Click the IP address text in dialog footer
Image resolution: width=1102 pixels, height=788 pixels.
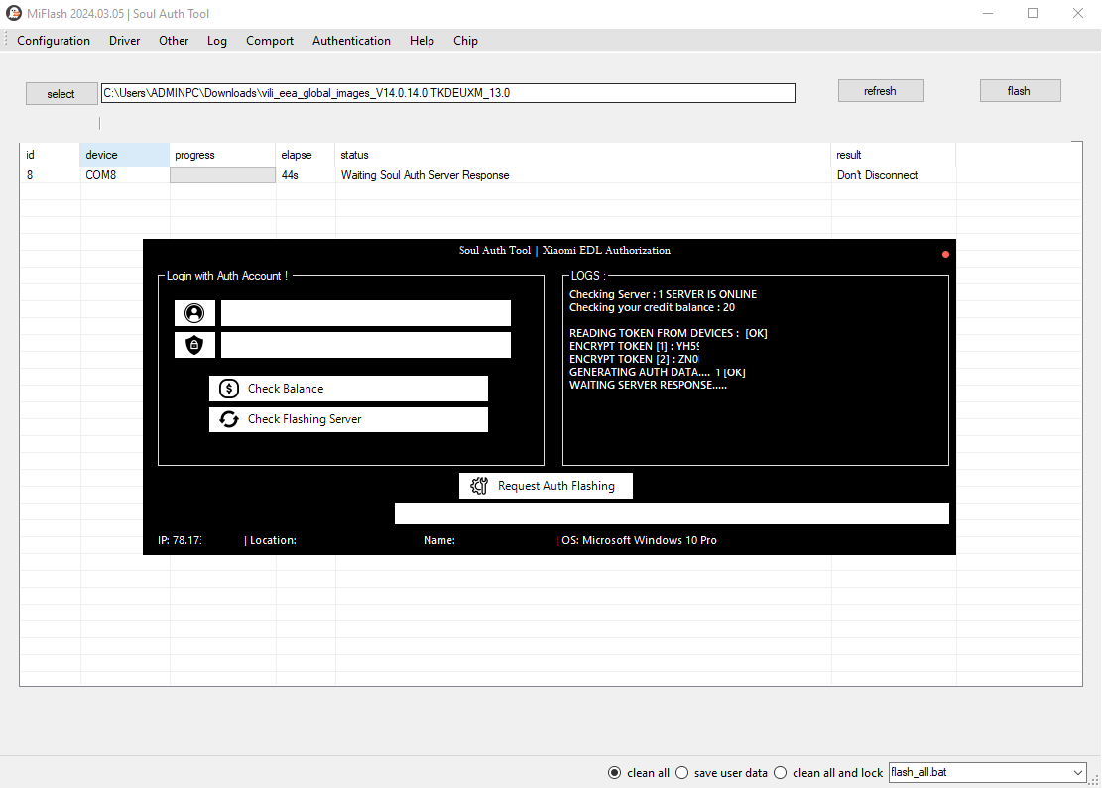[180, 540]
